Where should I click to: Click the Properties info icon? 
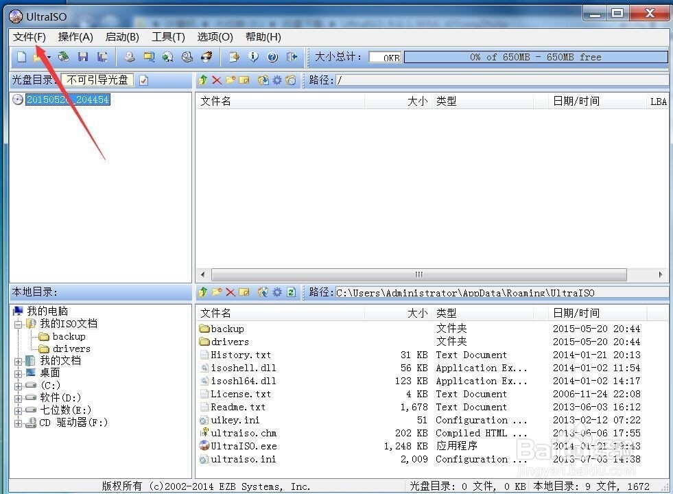click(x=253, y=57)
